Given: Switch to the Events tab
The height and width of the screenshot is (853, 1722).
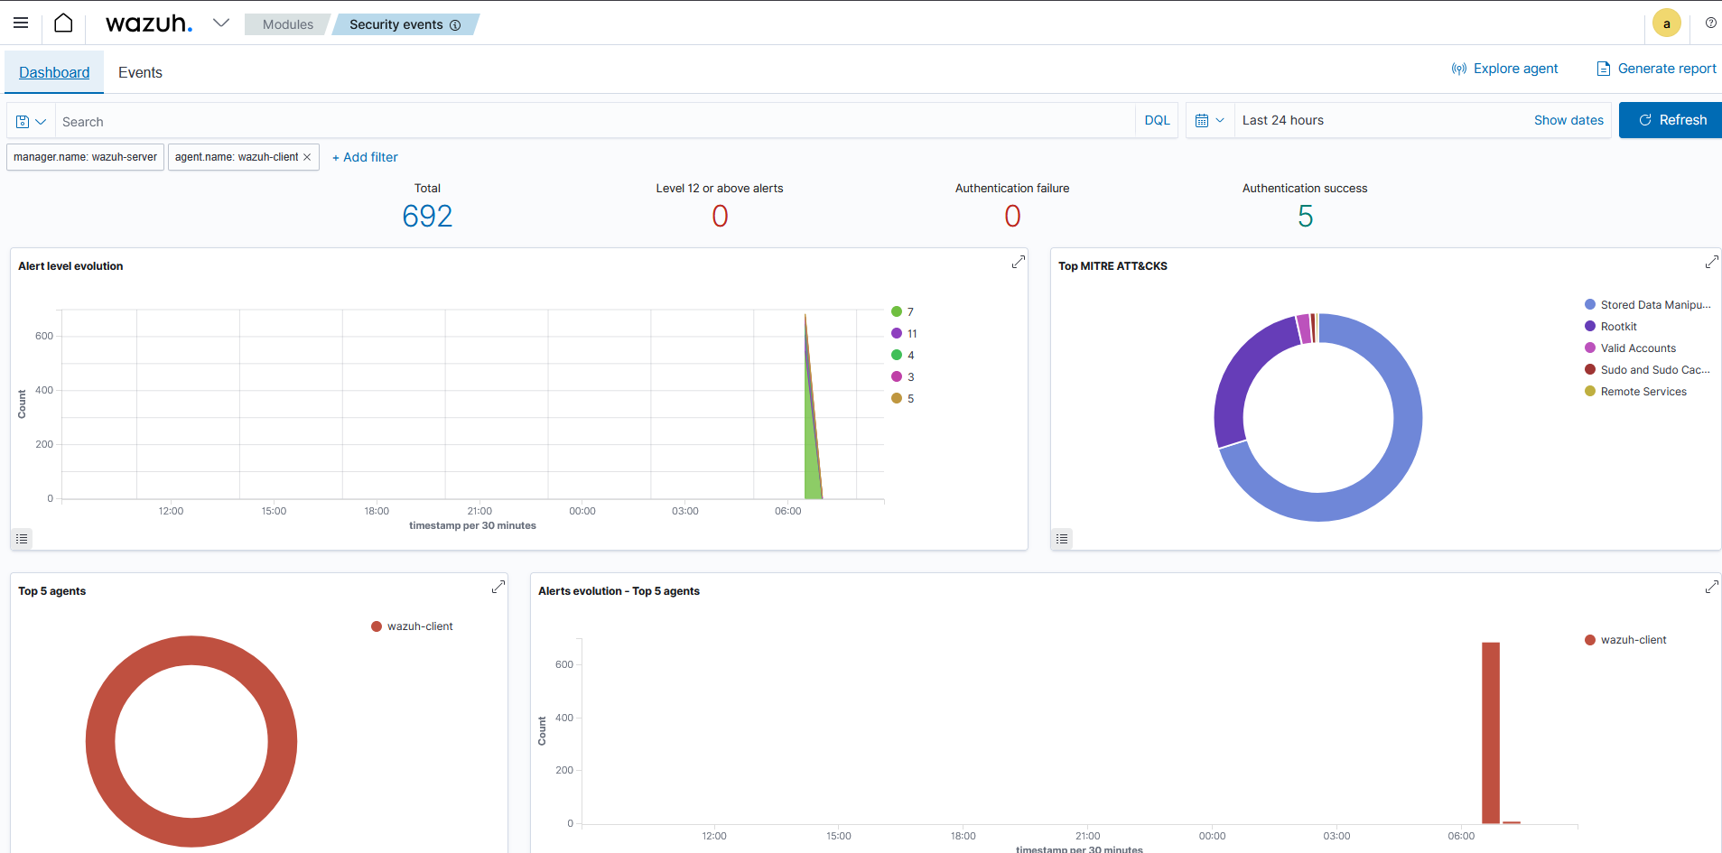Looking at the screenshot, I should point(140,72).
